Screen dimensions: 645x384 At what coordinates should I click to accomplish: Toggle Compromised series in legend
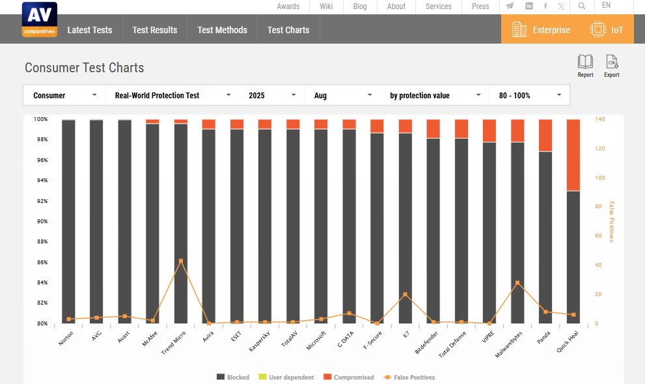click(349, 377)
